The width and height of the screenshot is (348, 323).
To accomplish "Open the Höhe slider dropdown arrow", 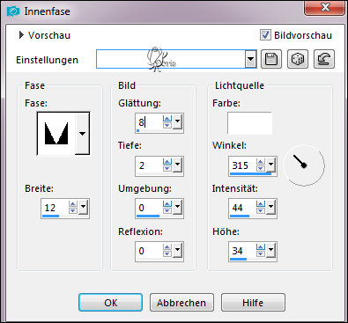I will [270, 250].
